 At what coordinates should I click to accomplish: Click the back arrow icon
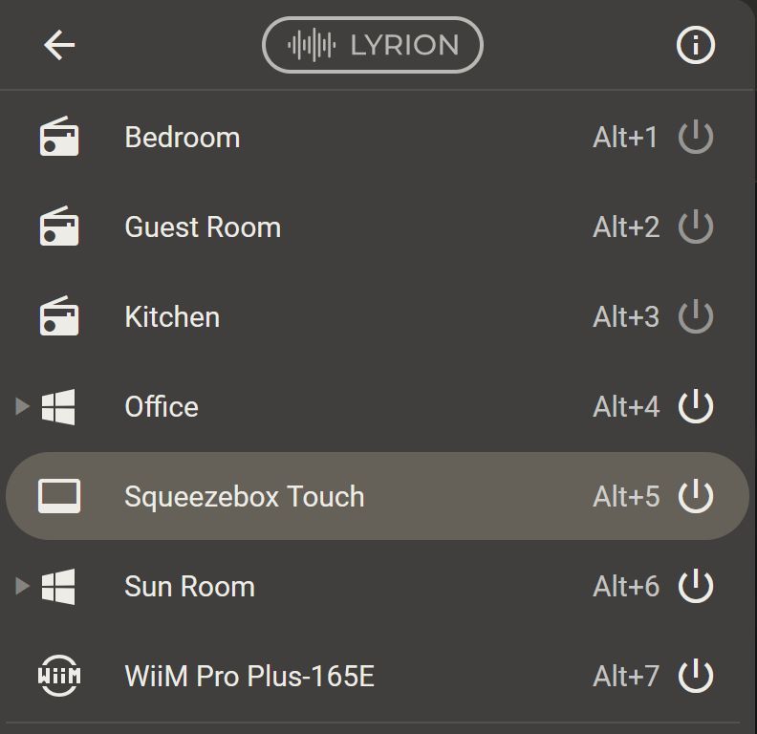click(59, 45)
